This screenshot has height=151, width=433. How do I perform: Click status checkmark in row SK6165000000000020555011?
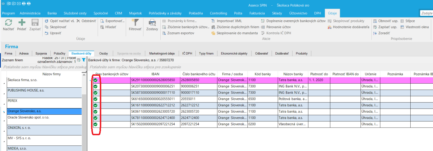(95, 99)
